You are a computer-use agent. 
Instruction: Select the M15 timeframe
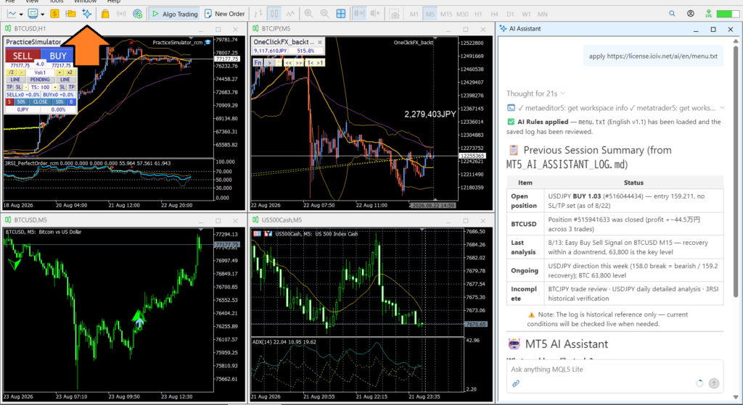pos(446,14)
